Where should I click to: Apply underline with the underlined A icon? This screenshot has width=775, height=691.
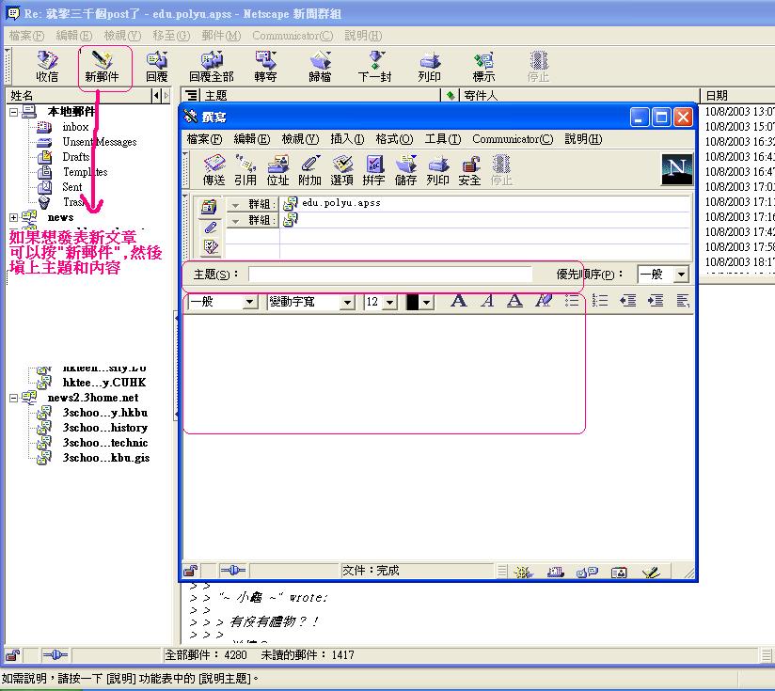515,301
